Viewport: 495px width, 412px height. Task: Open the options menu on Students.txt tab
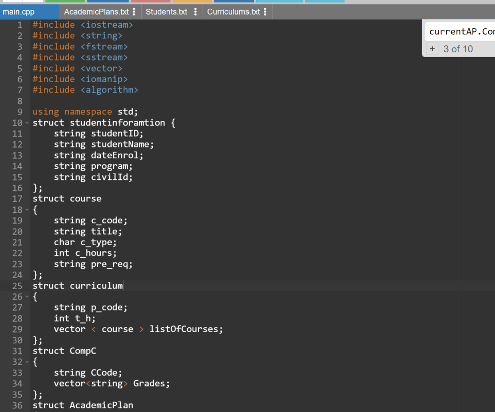(x=195, y=11)
